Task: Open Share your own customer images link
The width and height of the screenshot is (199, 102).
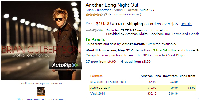Action: [x=41, y=99]
